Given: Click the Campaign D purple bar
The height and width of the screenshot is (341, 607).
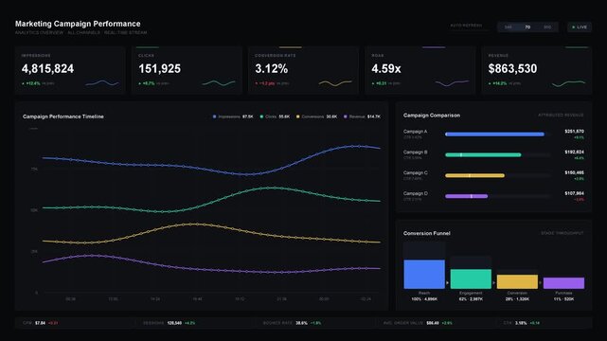Looking at the screenshot, I should point(466,196).
